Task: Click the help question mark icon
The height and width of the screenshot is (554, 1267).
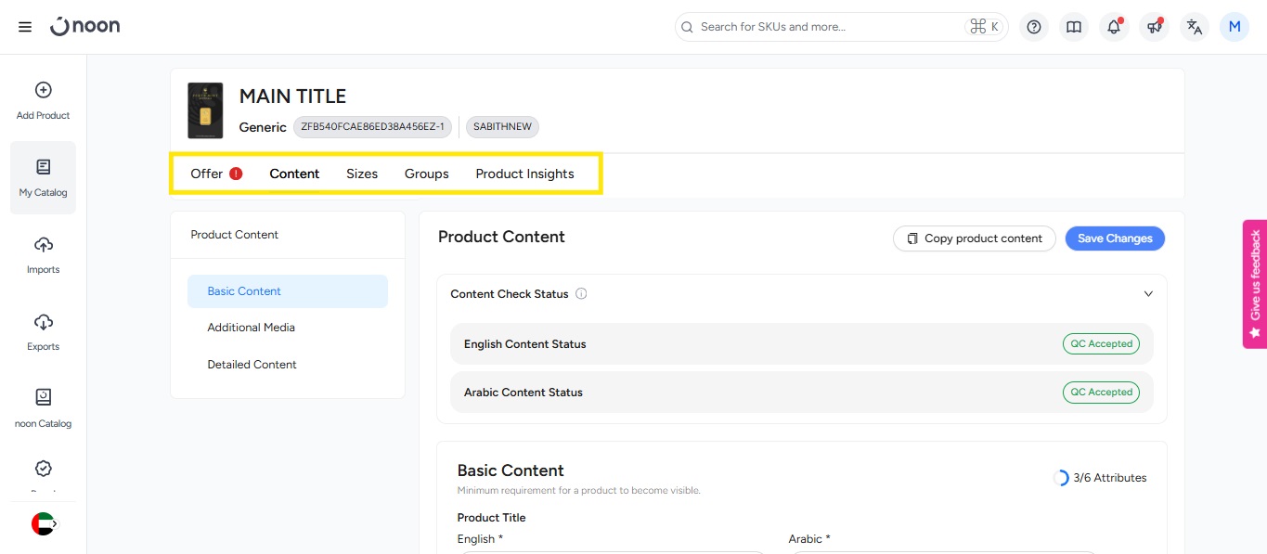Action: click(x=1033, y=27)
